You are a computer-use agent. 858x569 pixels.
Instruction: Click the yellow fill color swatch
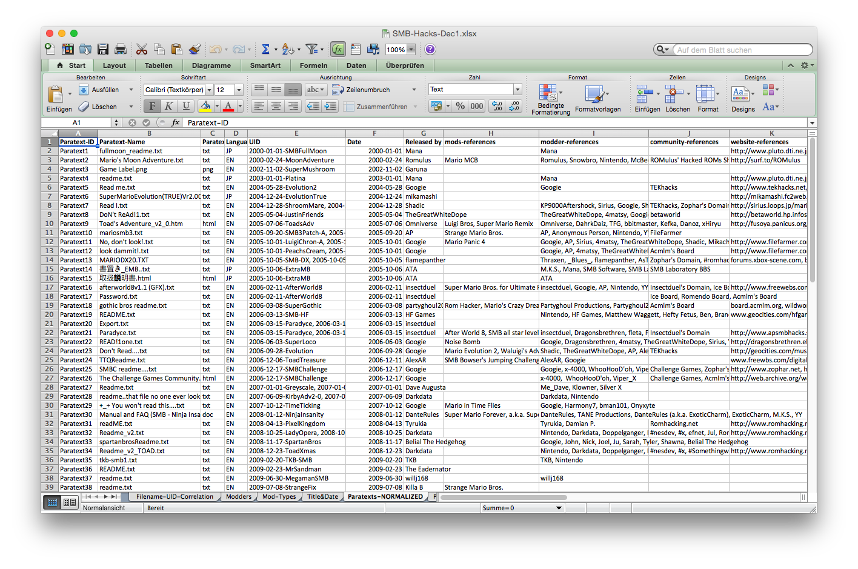[205, 106]
